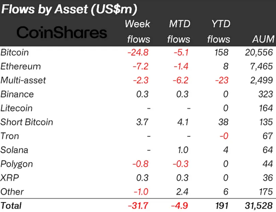Select the Short Bitcoin row label
This screenshot has width=276, height=212.
pos(27,122)
